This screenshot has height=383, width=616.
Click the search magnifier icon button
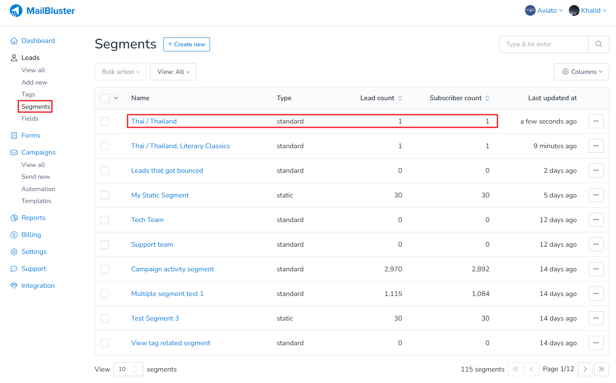click(599, 44)
